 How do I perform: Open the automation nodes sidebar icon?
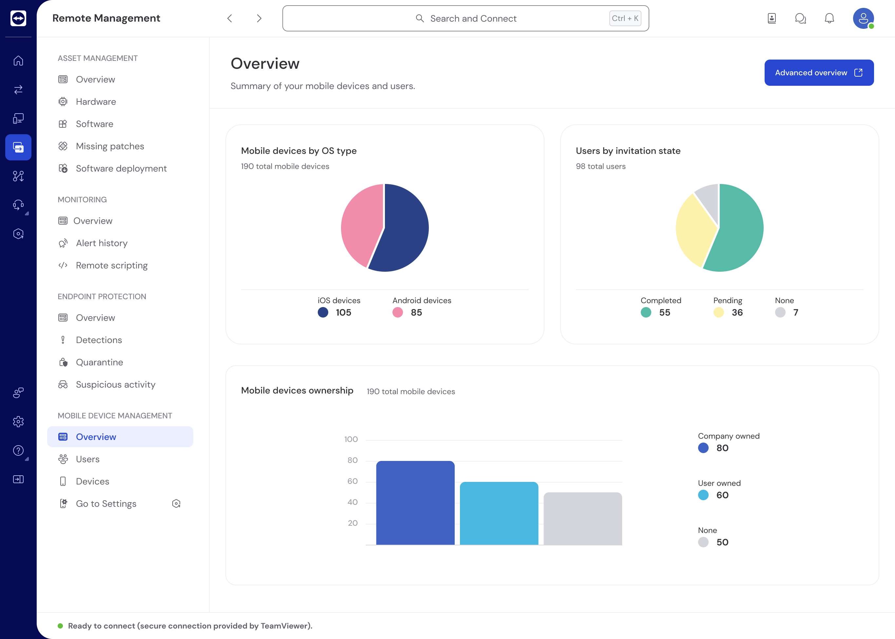[x=18, y=176]
